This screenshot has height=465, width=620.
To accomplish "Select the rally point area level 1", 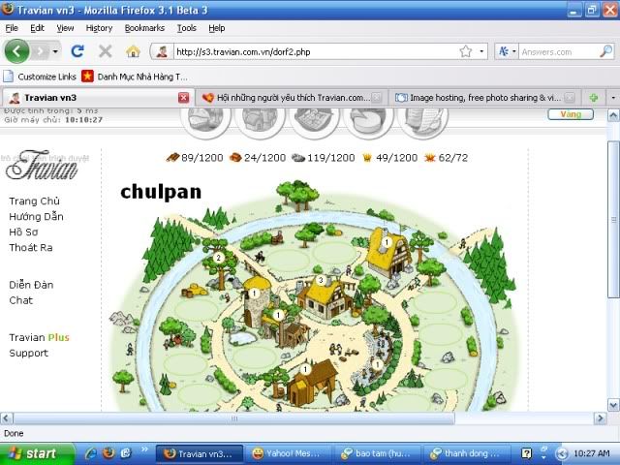I will [377, 357].
